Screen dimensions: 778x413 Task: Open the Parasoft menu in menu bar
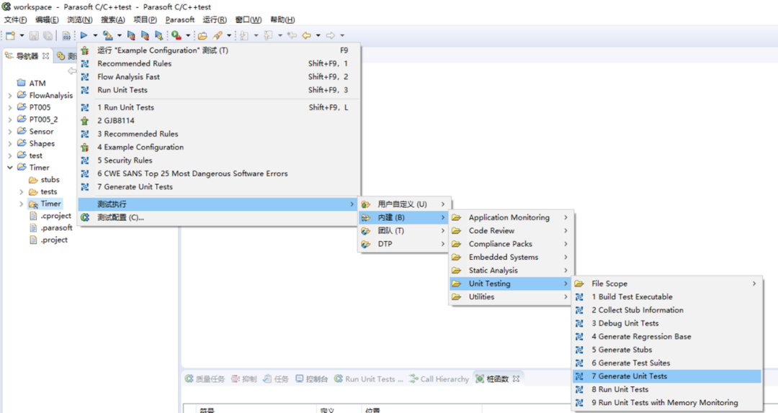(x=179, y=19)
